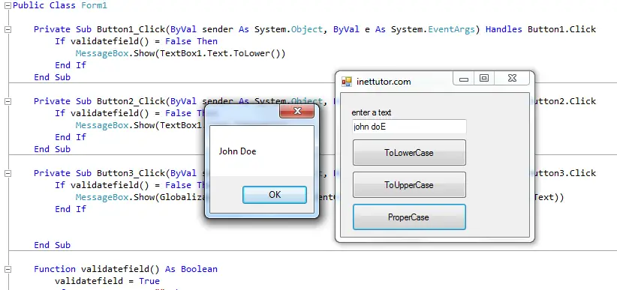Click the ToUpperCase button
The width and height of the screenshot is (617, 290).
409,184
